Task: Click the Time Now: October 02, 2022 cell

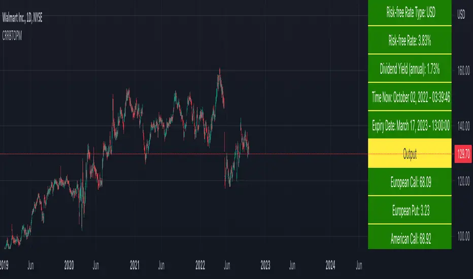Action: [410, 97]
